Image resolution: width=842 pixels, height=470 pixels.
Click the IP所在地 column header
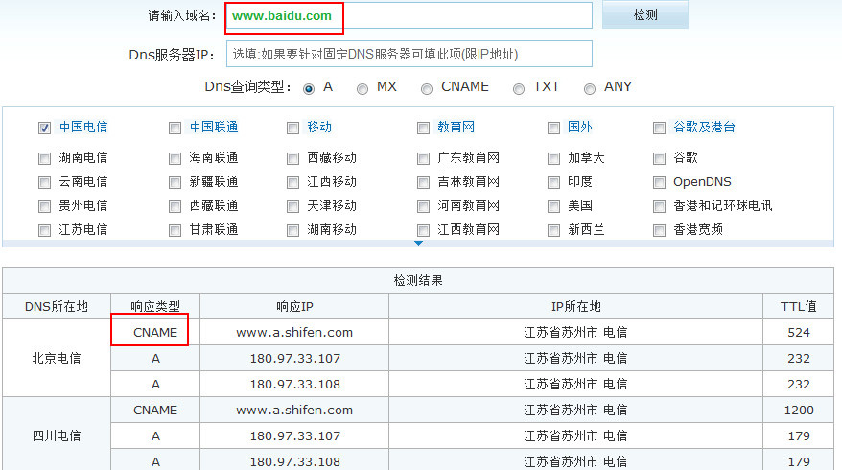coord(575,306)
